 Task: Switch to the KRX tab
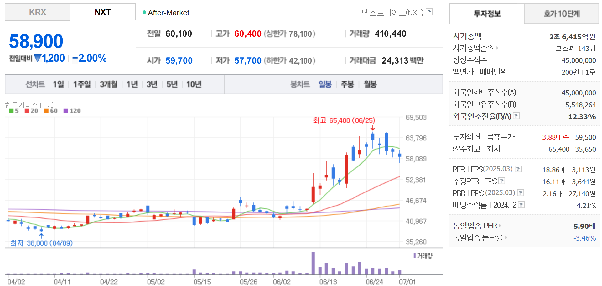(37, 12)
